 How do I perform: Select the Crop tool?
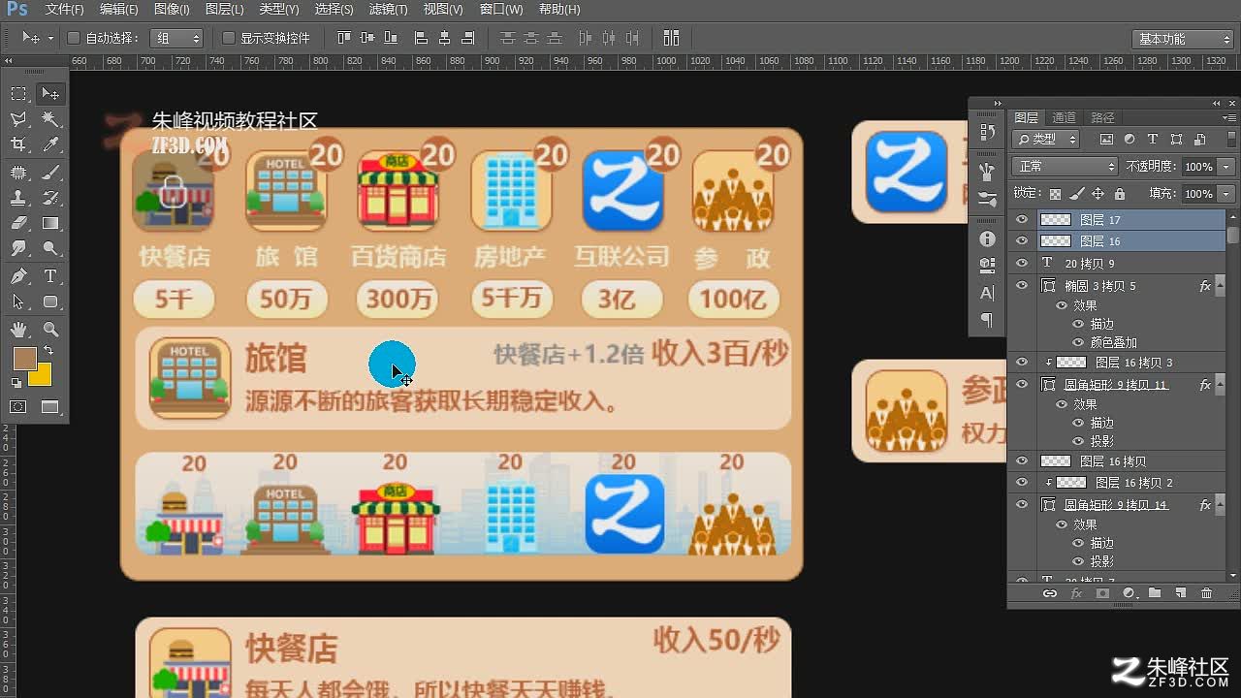pos(18,144)
